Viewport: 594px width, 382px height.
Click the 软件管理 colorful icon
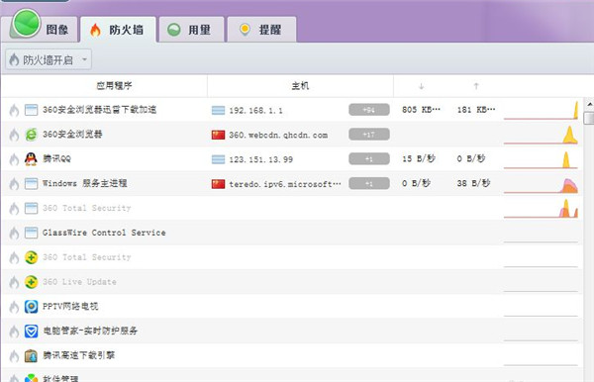point(31,378)
